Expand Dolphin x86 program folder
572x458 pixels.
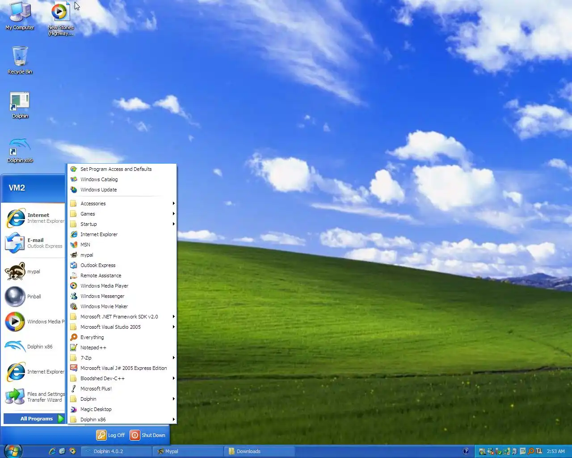pos(122,420)
